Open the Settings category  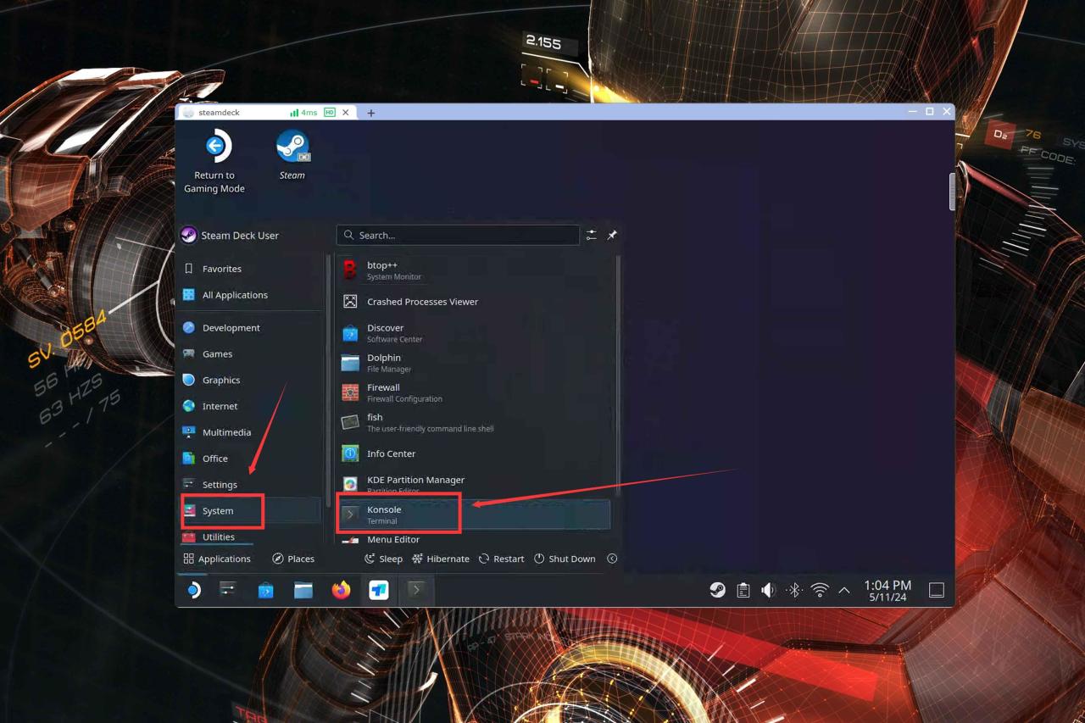[x=251, y=485]
